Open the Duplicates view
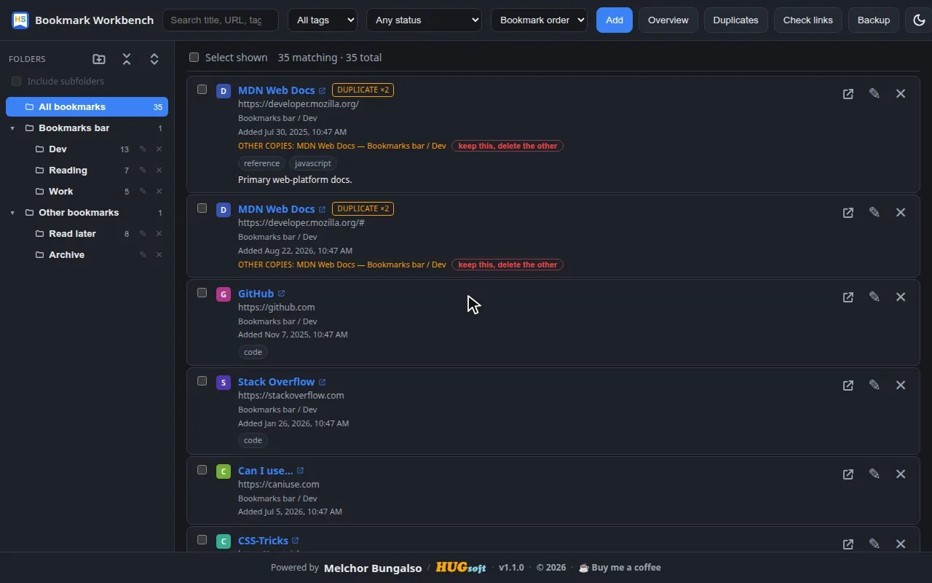Image resolution: width=932 pixels, height=583 pixels. [735, 20]
